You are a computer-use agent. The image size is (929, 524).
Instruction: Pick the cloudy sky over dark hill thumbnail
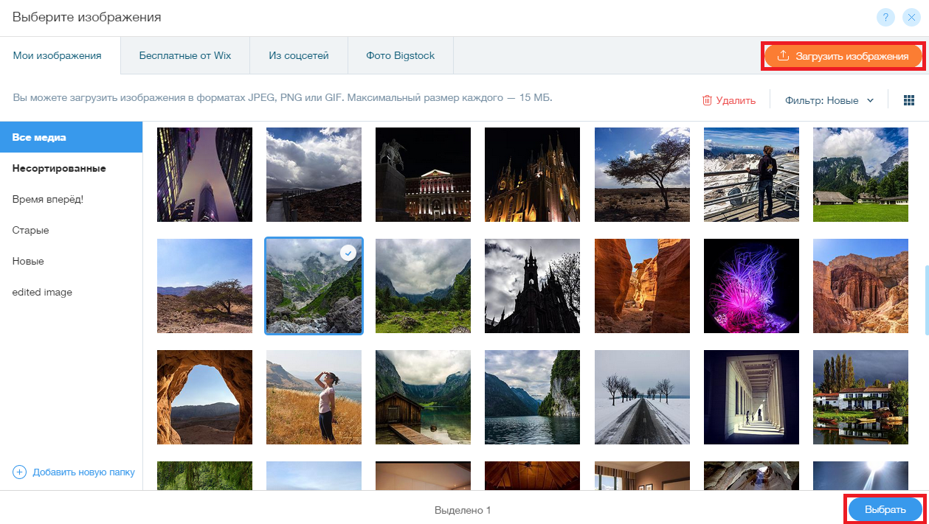(x=314, y=175)
